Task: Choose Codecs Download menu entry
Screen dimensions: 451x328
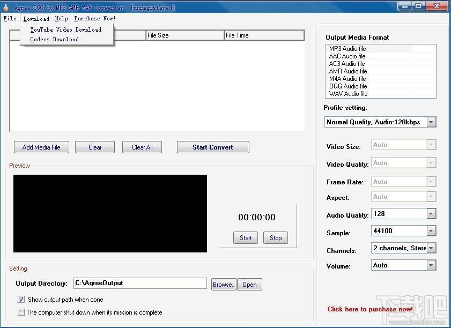Action: click(x=55, y=39)
